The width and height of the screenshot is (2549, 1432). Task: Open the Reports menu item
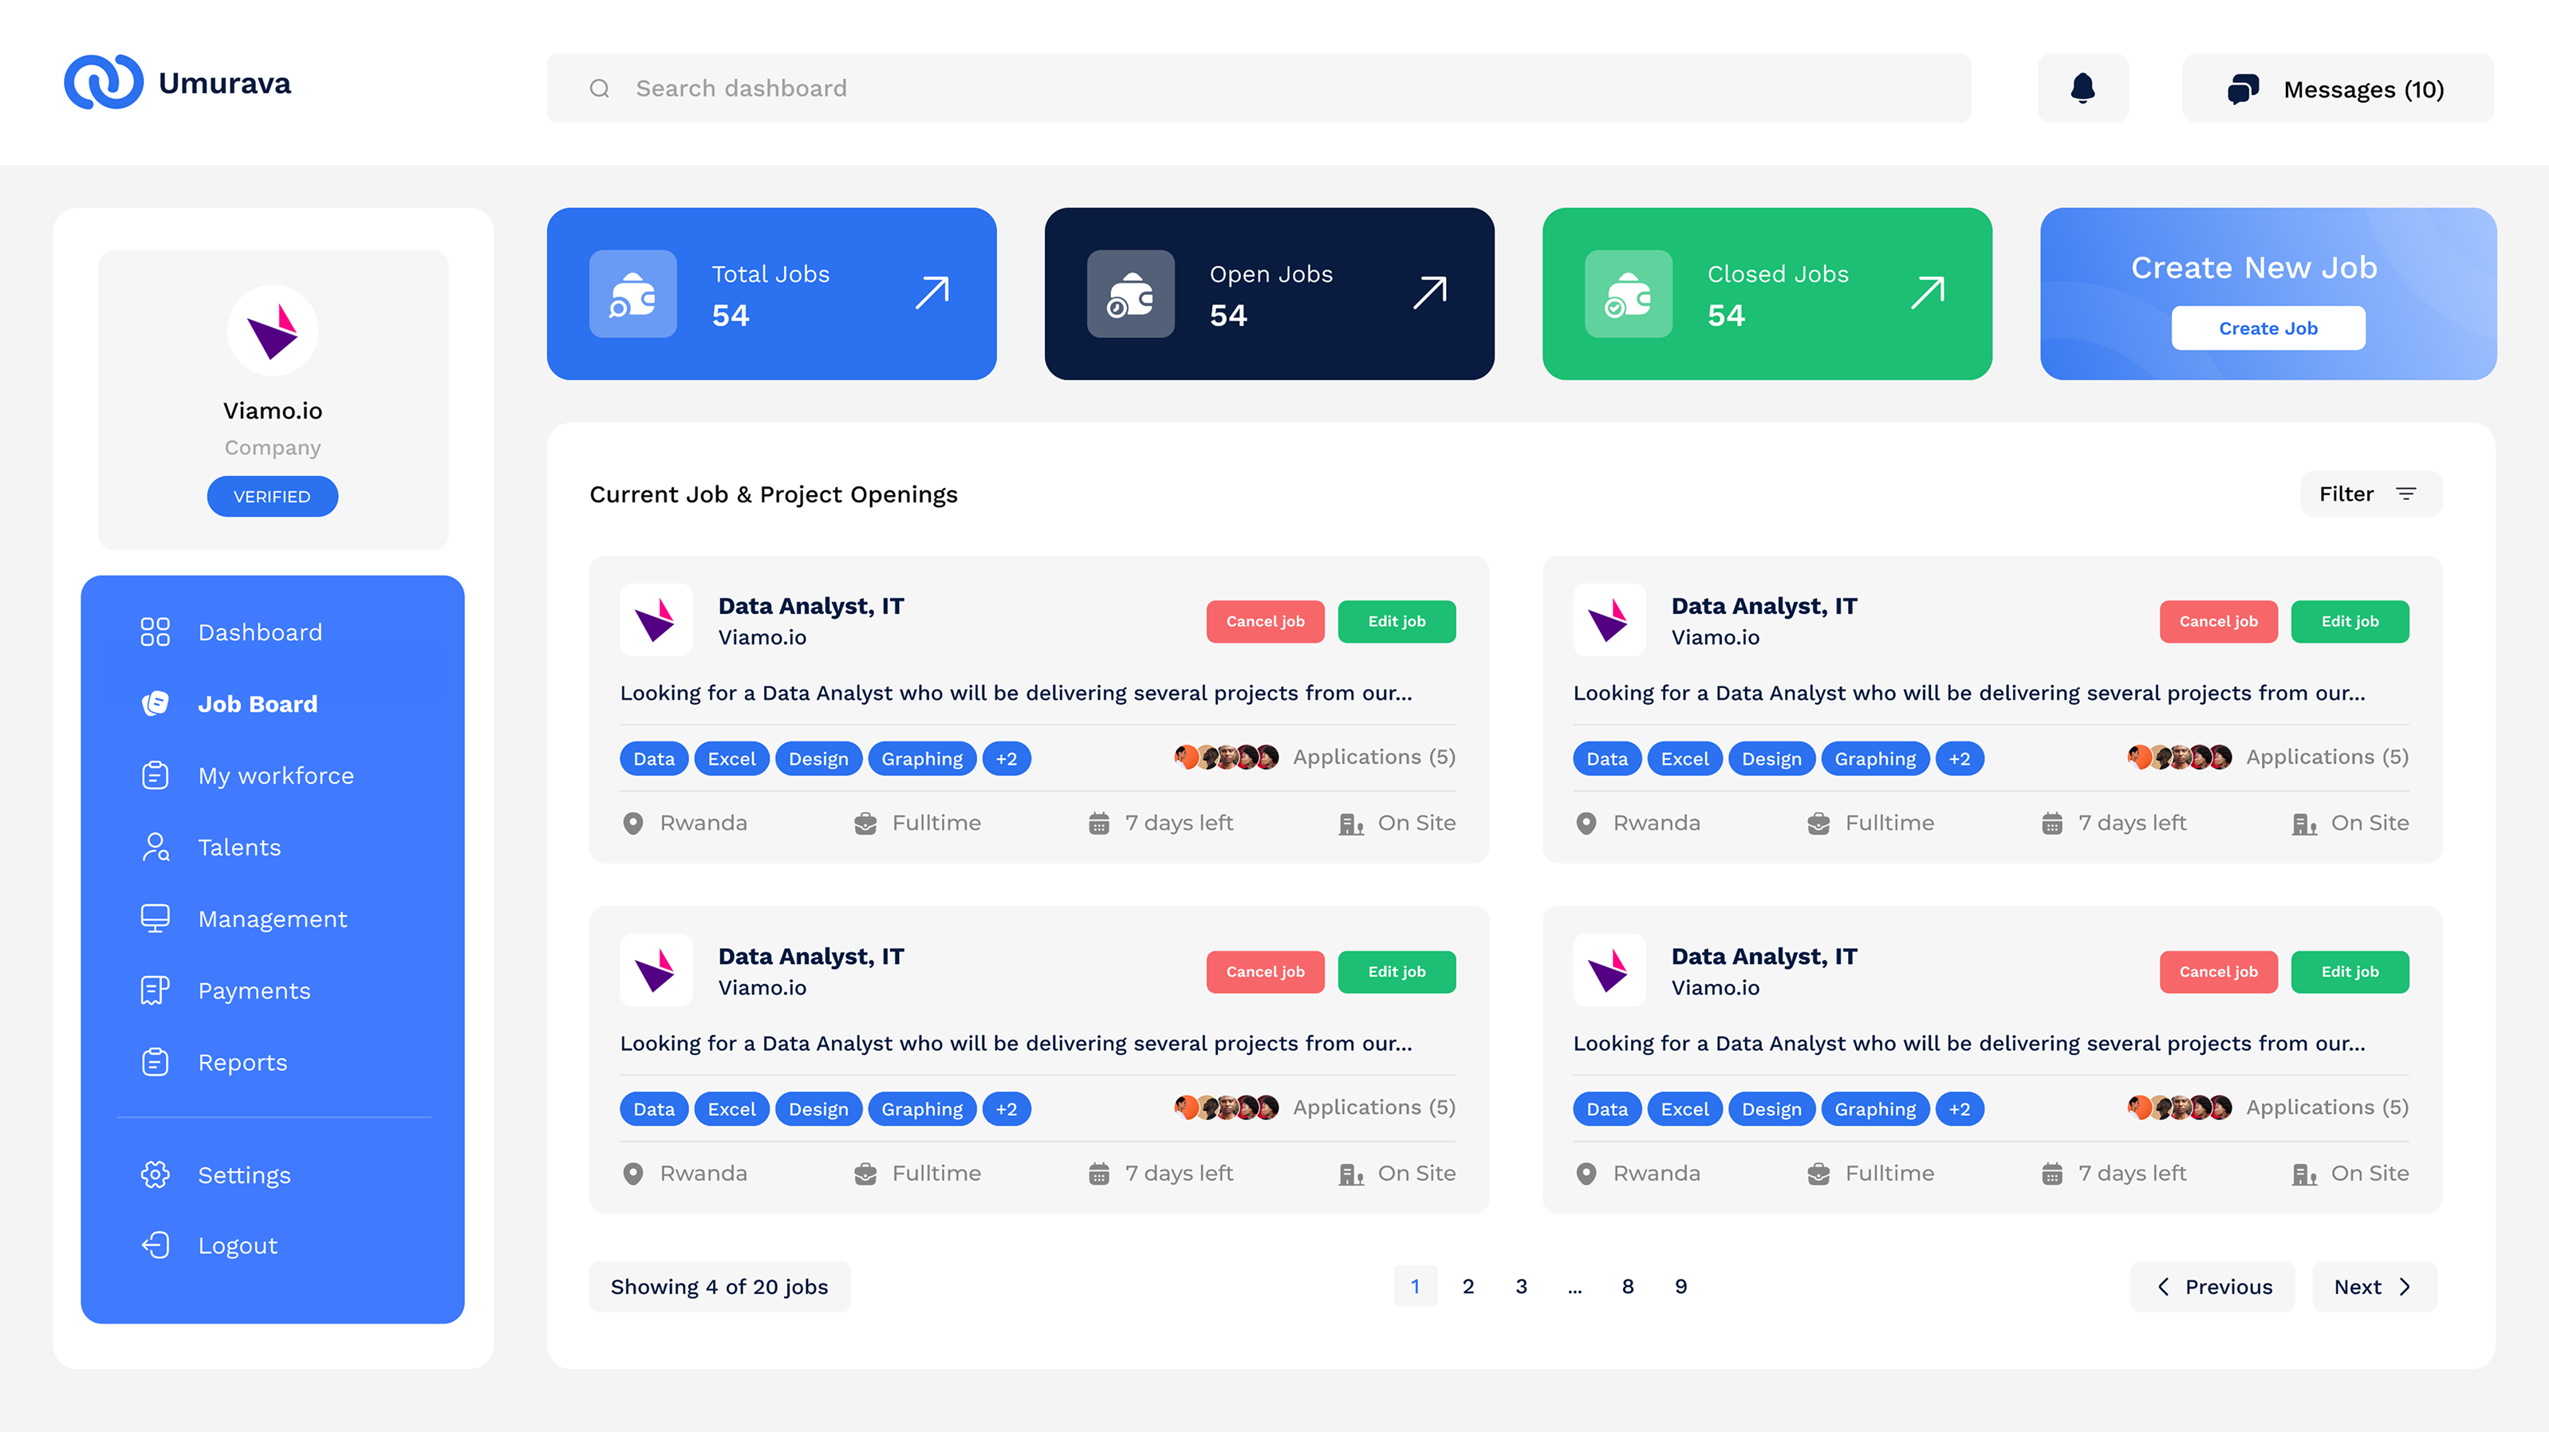[x=242, y=1062]
